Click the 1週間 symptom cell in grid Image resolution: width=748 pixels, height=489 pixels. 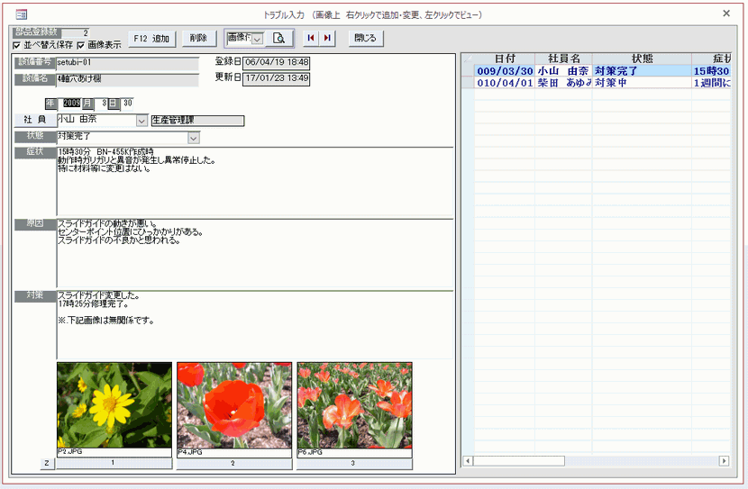click(711, 83)
